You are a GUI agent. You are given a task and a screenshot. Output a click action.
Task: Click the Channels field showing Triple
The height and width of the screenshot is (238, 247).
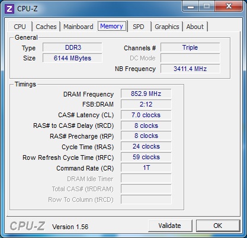tap(190, 47)
